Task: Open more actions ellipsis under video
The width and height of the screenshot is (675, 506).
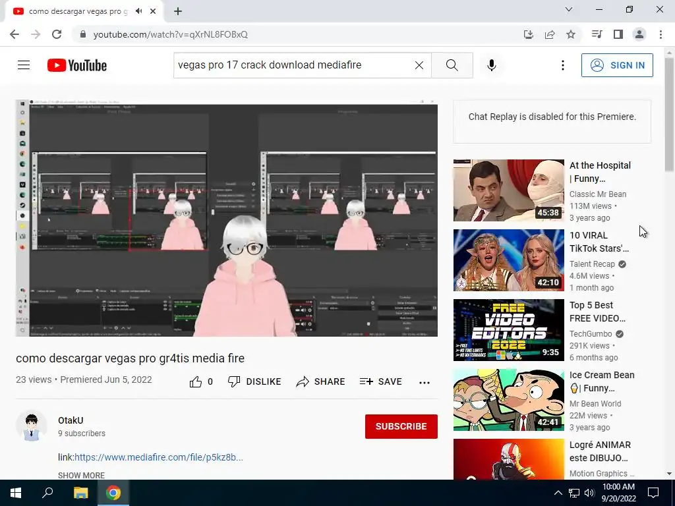Action: point(425,383)
